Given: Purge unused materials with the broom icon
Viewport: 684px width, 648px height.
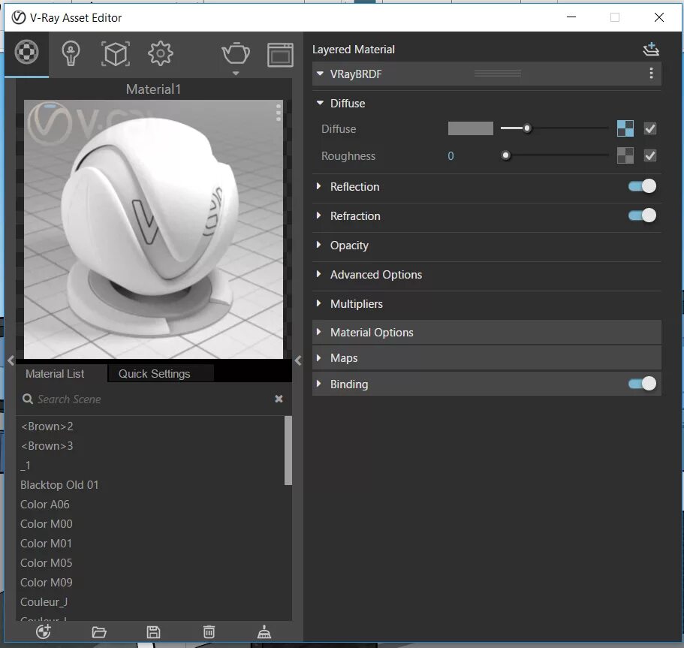Looking at the screenshot, I should [264, 631].
